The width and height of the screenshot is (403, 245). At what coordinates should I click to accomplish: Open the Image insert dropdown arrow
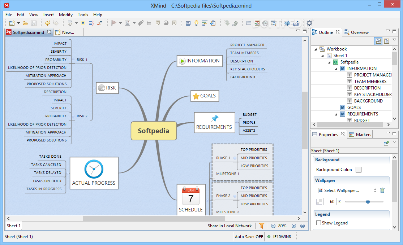(x=134, y=23)
